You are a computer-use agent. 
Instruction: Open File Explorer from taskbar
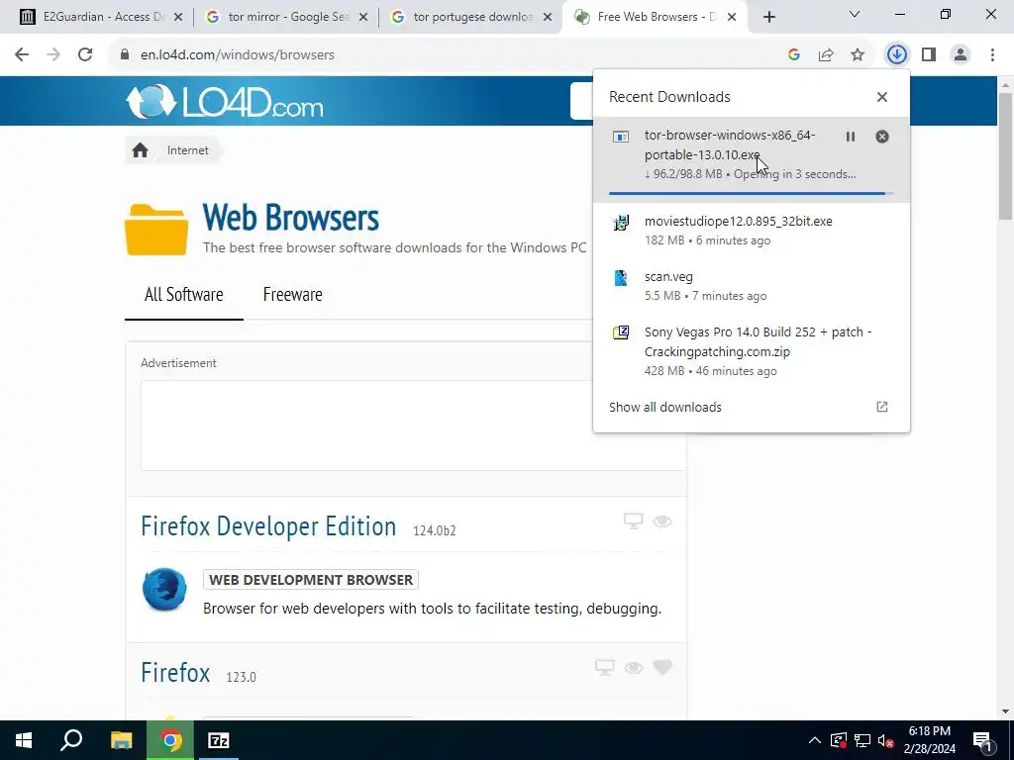[121, 740]
